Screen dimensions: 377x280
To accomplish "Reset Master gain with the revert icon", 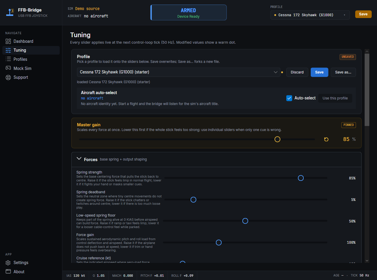I will (326, 139).
